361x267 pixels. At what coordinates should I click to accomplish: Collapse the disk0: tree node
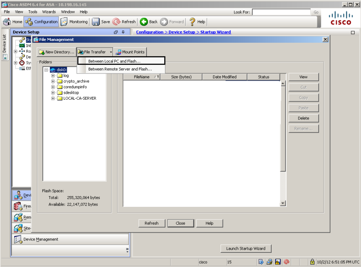[46, 70]
